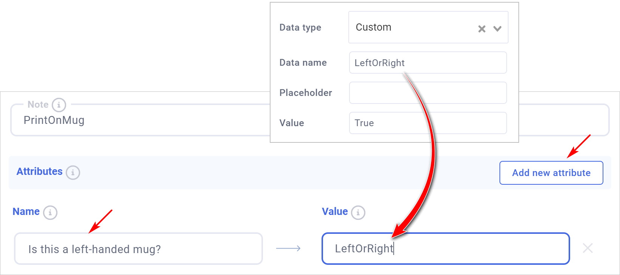Click the Note field containing PrintOnMug
620x275 pixels.
(140, 121)
